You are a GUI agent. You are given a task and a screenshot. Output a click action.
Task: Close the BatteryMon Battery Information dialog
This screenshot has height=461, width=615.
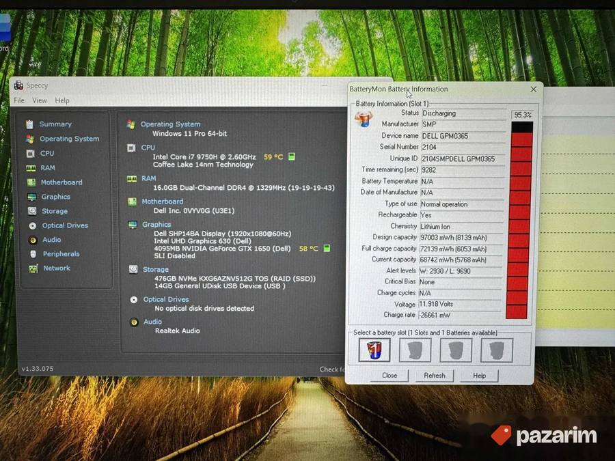[534, 89]
